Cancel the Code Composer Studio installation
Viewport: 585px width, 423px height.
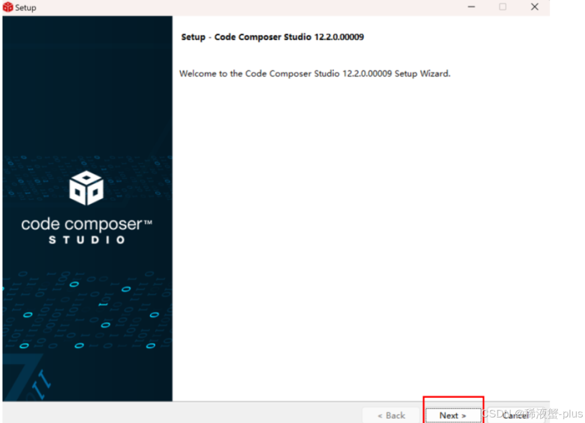coord(515,415)
